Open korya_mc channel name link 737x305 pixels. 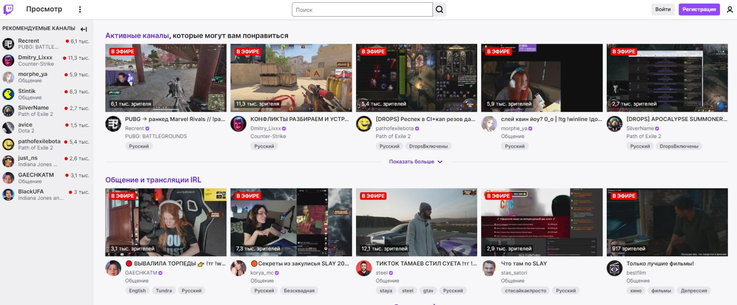click(x=262, y=273)
